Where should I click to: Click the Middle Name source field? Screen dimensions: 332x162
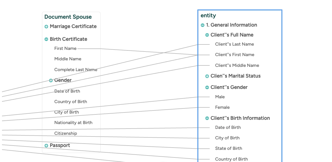(68, 59)
